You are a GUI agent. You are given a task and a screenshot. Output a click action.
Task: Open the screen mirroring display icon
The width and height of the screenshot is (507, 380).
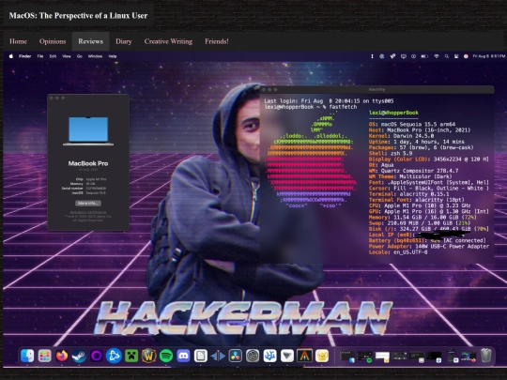coord(403,56)
